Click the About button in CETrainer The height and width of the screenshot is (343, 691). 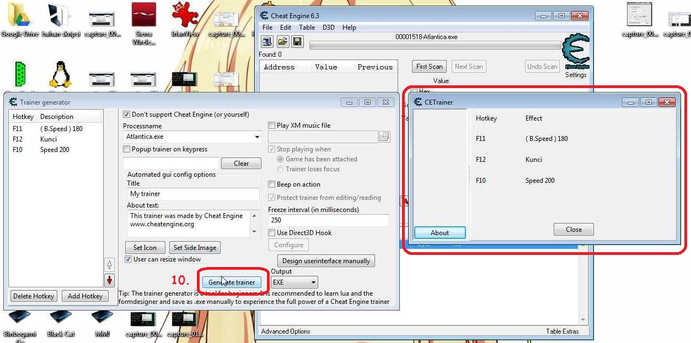[440, 233]
